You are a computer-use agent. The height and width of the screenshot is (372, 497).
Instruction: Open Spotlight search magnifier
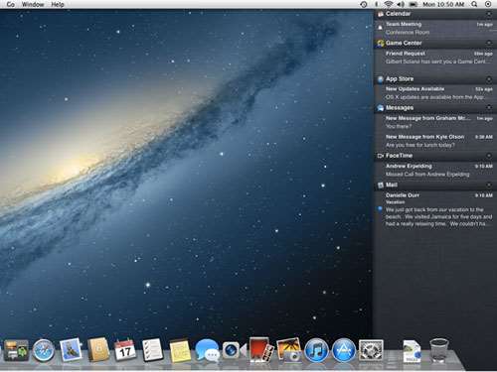(474, 4)
